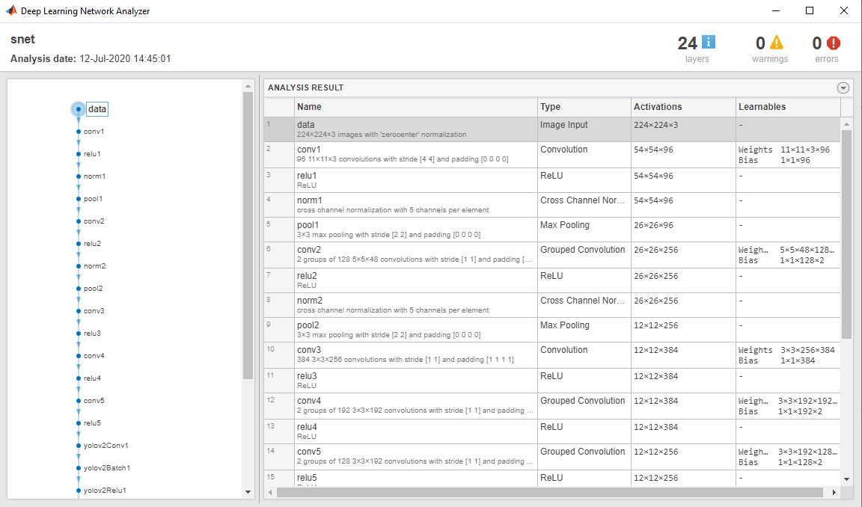Click the table vertical scroll down arrow
This screenshot has height=507, width=862.
click(x=846, y=479)
